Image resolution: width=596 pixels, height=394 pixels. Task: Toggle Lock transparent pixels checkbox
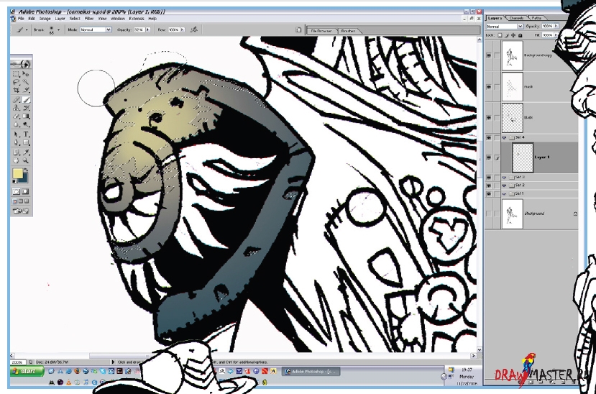point(500,35)
